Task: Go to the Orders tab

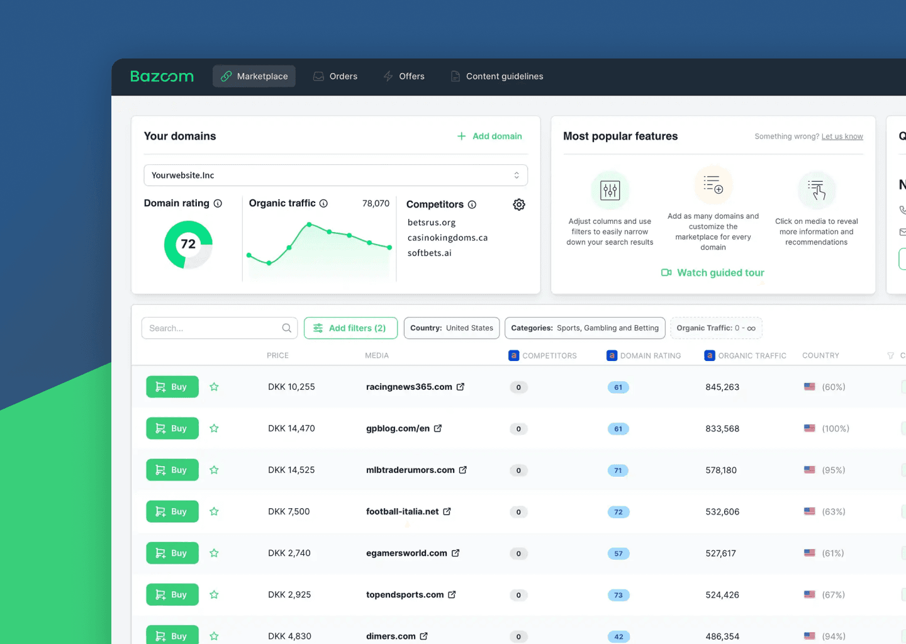Action: [x=335, y=76]
